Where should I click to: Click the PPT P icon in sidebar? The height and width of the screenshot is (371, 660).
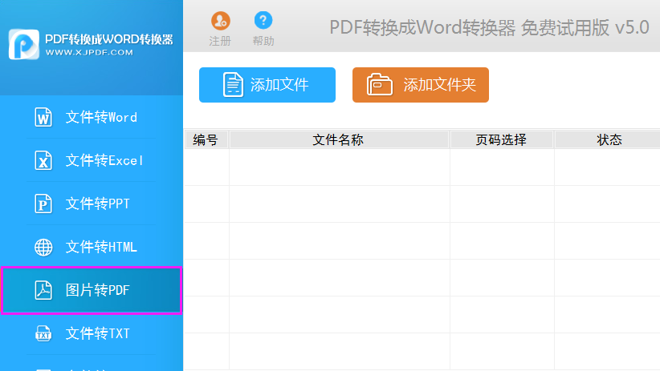[x=43, y=204]
